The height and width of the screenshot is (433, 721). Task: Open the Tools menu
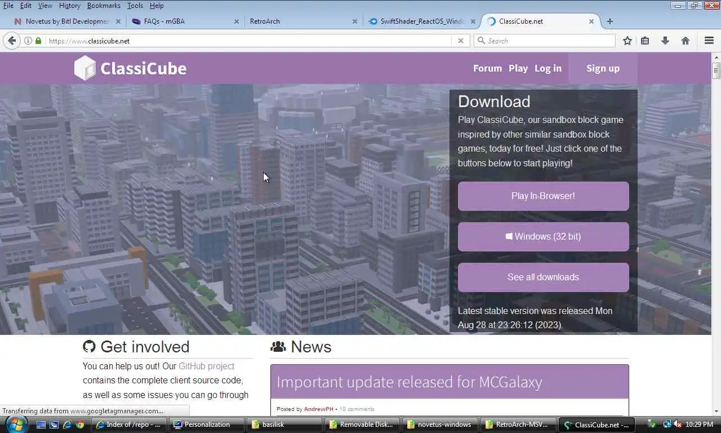(x=135, y=6)
